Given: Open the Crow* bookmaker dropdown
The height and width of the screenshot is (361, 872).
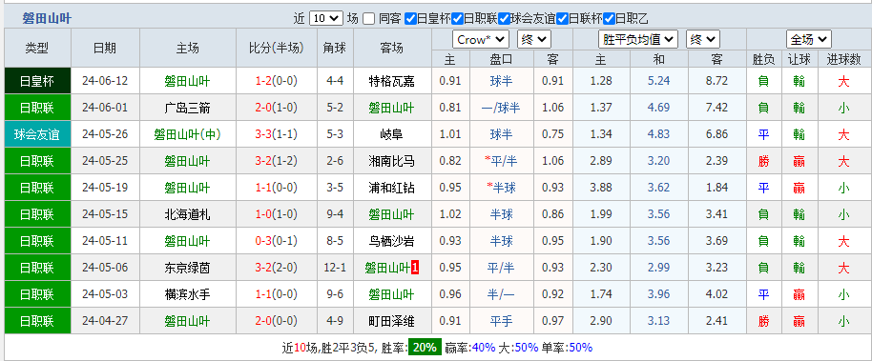Looking at the screenshot, I should pos(481,39).
